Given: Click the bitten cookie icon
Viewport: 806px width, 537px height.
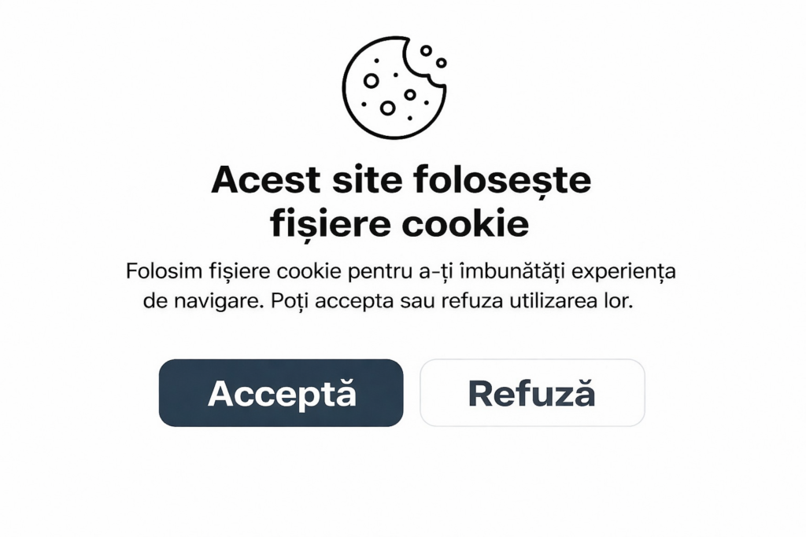Looking at the screenshot, I should pyautogui.click(x=394, y=87).
